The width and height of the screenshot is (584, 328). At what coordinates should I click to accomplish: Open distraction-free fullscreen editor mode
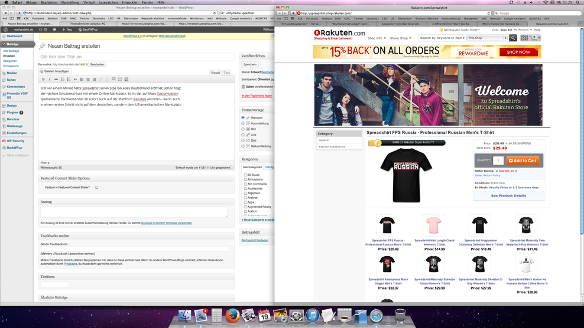pyautogui.click(x=120, y=79)
